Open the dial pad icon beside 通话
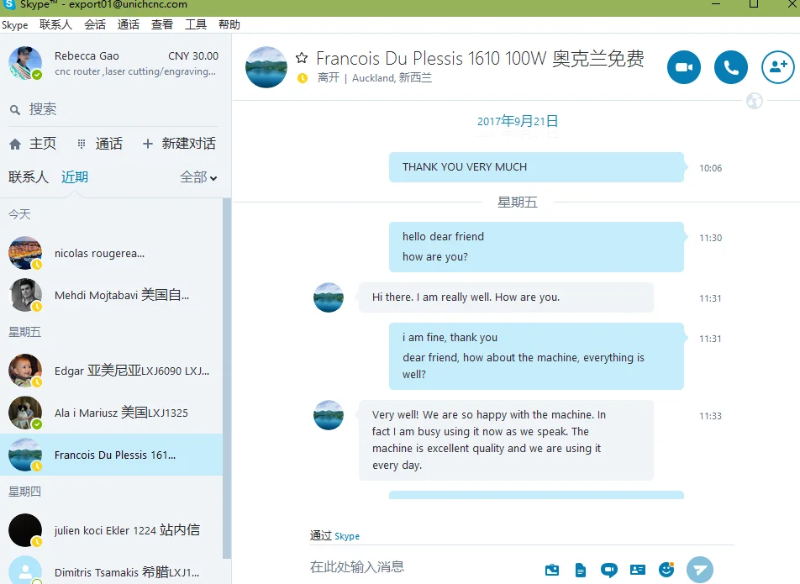The image size is (800, 584). coord(82,144)
